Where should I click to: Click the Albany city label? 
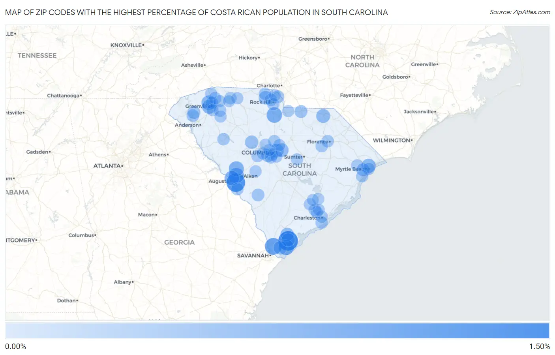coord(124,282)
